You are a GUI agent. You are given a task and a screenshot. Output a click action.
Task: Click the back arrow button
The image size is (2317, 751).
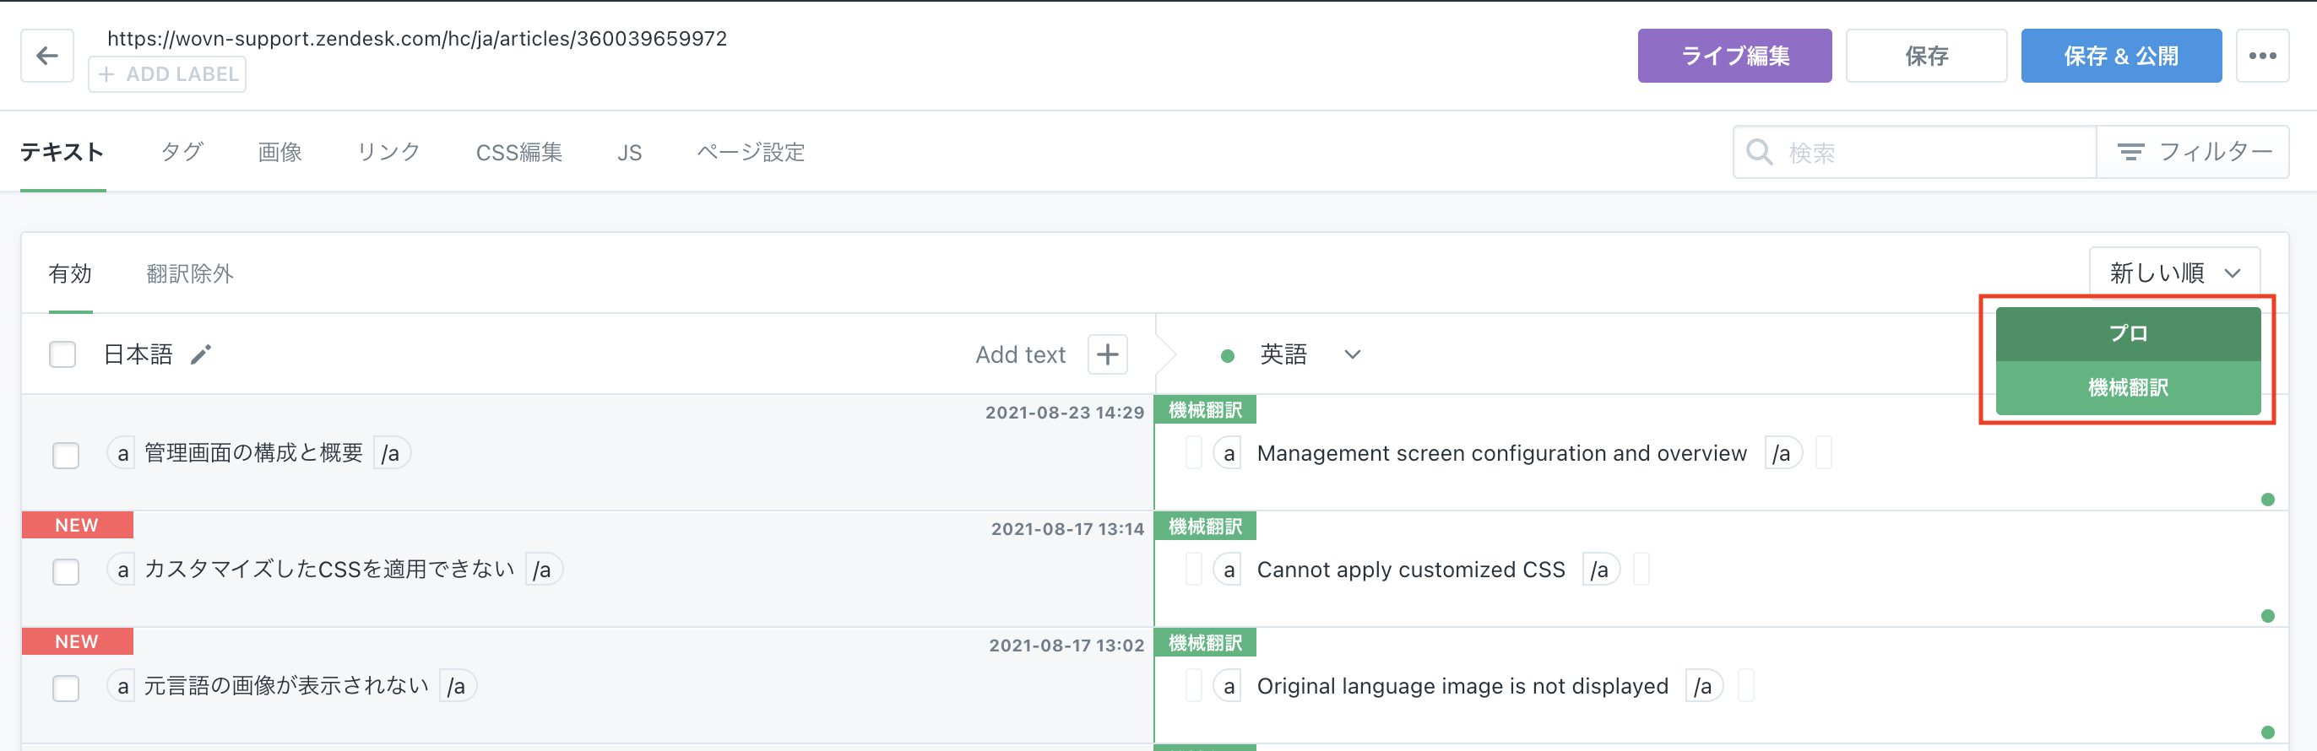click(x=47, y=56)
